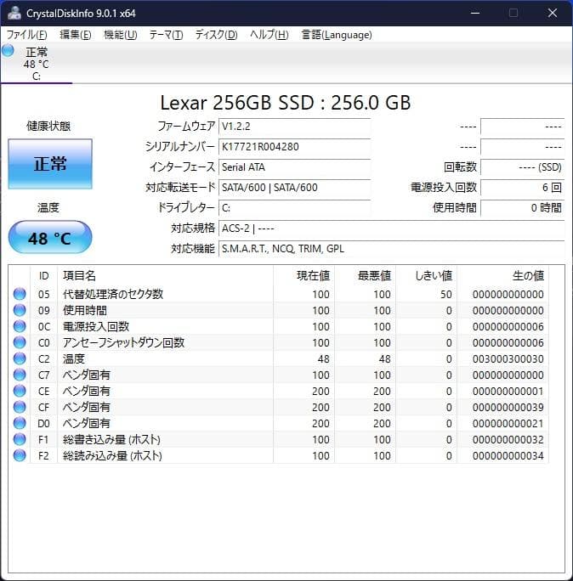Click status orb for row F2 総読み込み量
This screenshot has width=573, height=581.
point(20,455)
